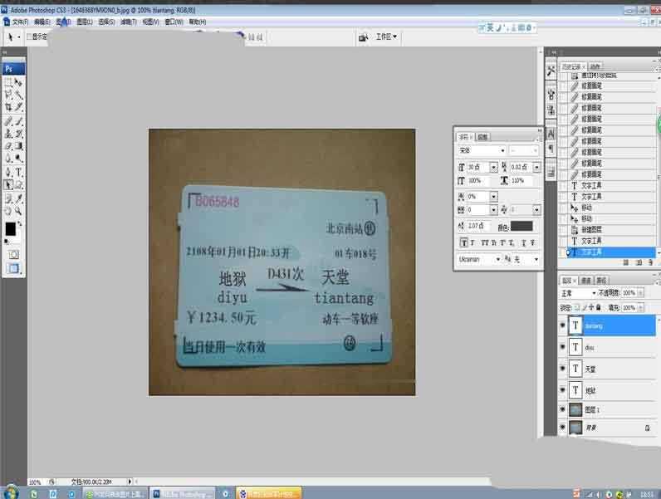Select the Healing Brush tool
The height and width of the screenshot is (499, 661).
click(x=8, y=121)
